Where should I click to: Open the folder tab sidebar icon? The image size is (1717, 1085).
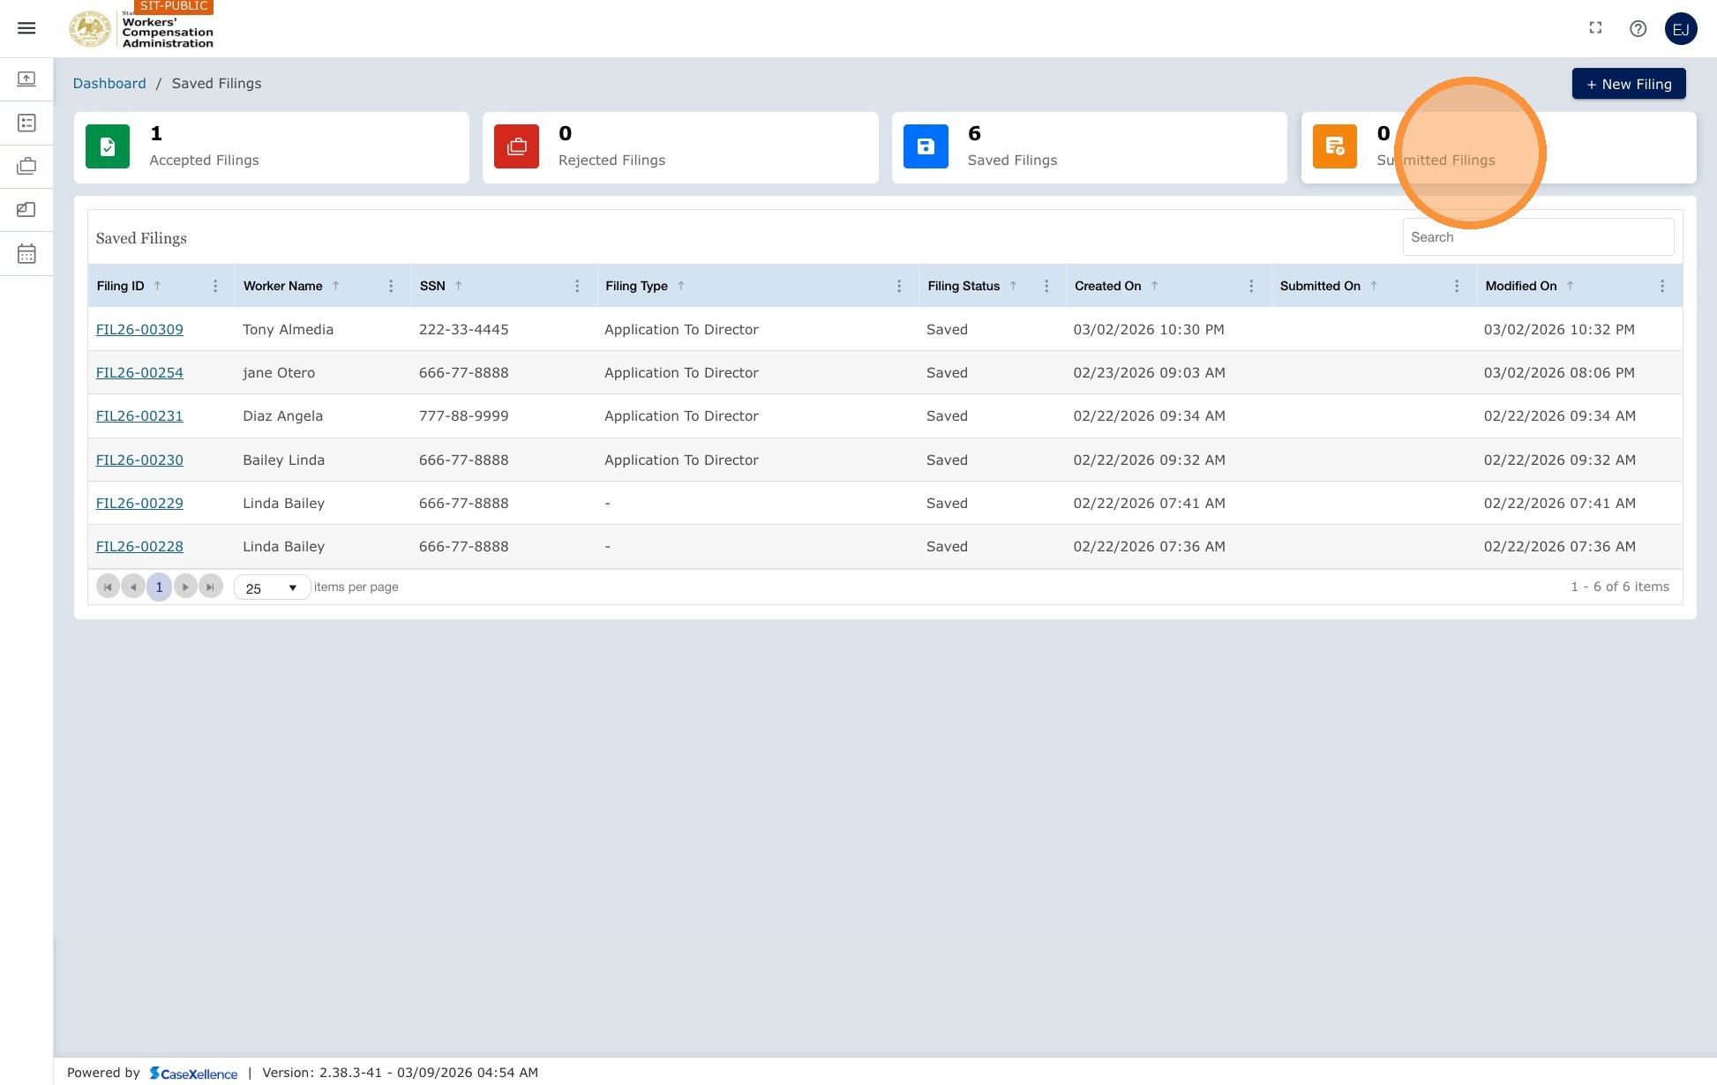(x=26, y=210)
